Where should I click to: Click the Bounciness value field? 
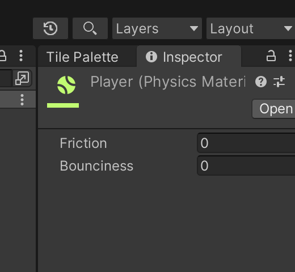[246, 165]
